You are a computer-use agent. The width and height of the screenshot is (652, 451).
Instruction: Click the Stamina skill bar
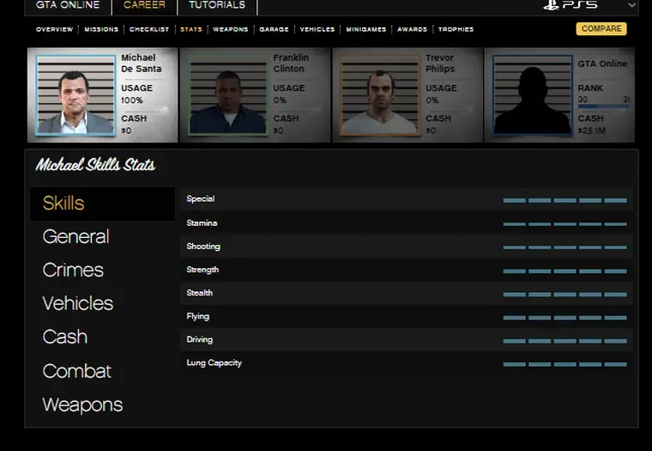click(x=564, y=224)
